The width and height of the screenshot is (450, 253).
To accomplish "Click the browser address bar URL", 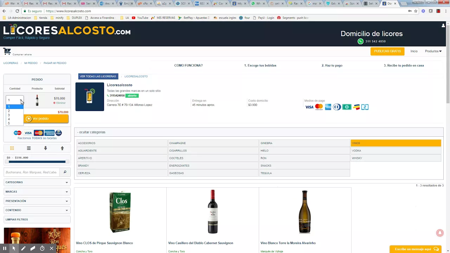I will click(x=68, y=11).
